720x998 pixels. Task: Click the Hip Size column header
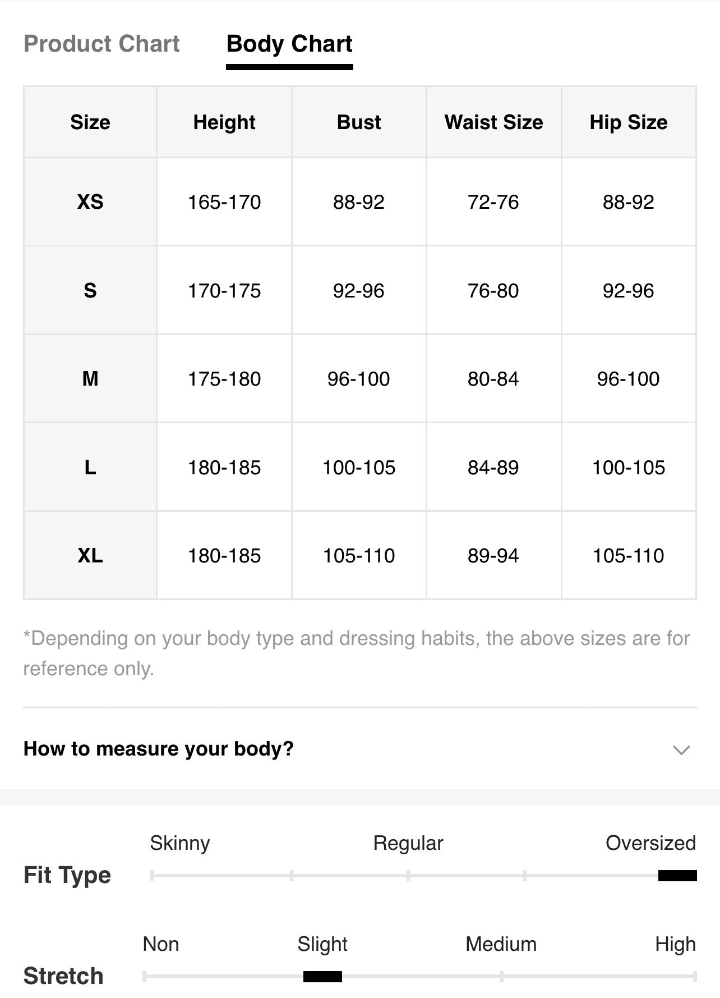[629, 122]
